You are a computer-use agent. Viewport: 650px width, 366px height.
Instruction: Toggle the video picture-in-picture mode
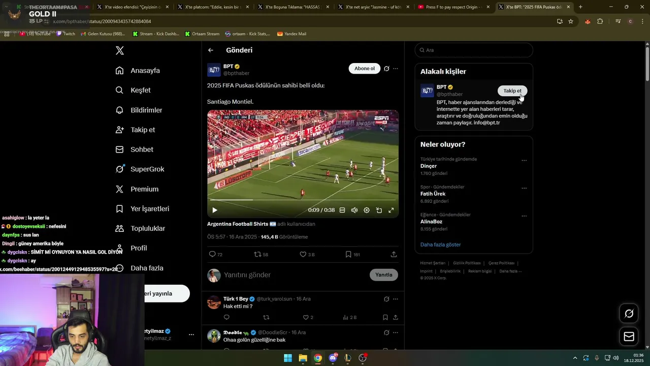point(379,210)
